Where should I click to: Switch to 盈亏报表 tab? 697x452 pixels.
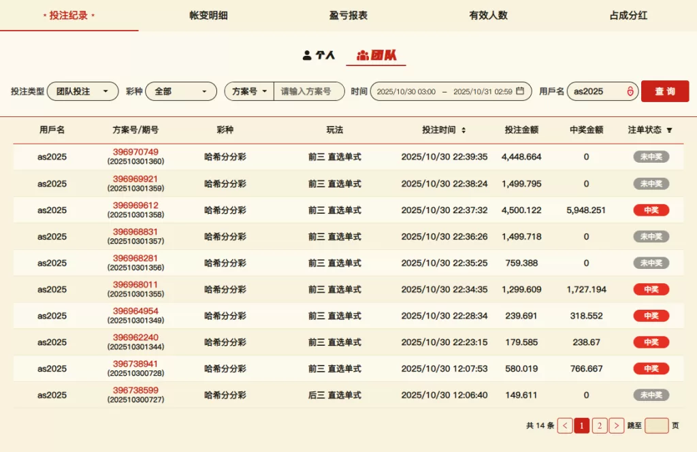[x=348, y=15]
